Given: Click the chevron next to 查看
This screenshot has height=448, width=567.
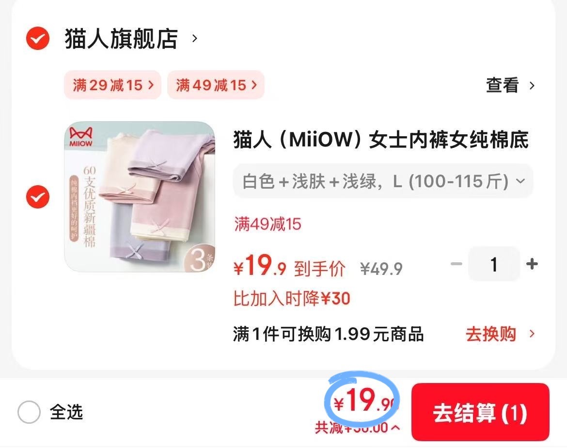Looking at the screenshot, I should click(532, 86).
